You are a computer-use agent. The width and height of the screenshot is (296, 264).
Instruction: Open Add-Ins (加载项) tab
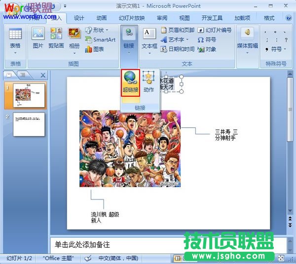click(242, 18)
